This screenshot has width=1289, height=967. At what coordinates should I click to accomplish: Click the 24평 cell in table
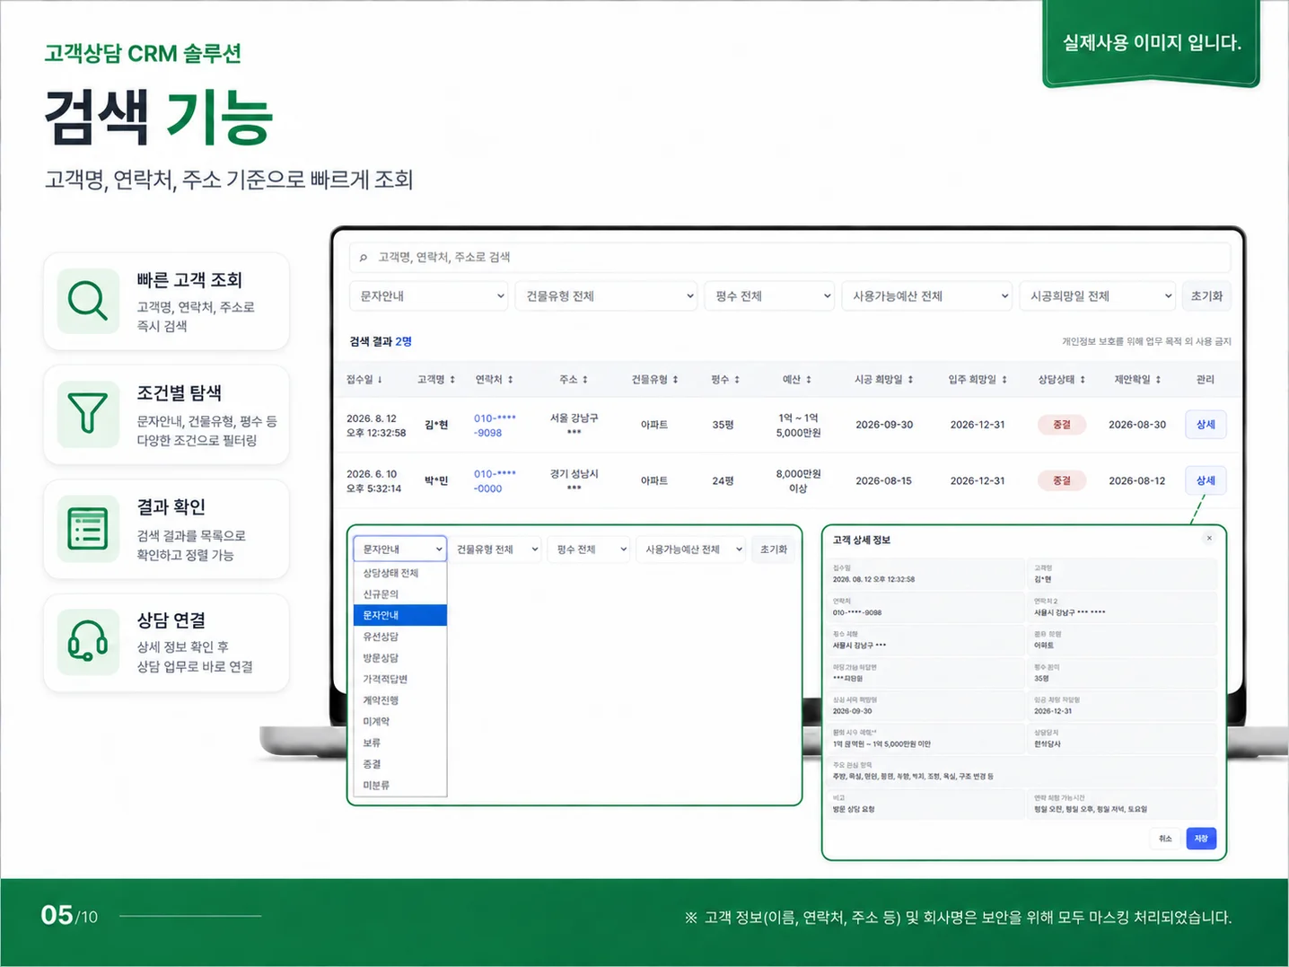coord(723,480)
